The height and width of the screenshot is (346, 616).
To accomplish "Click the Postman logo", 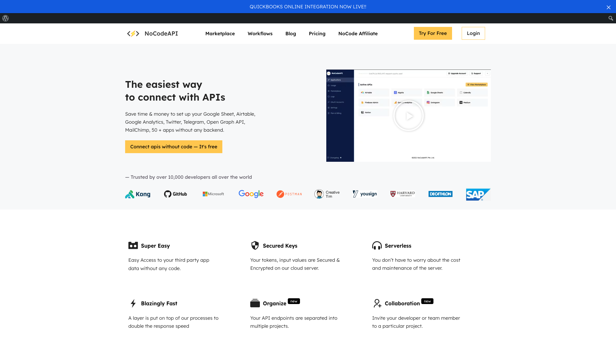I will tap(289, 194).
